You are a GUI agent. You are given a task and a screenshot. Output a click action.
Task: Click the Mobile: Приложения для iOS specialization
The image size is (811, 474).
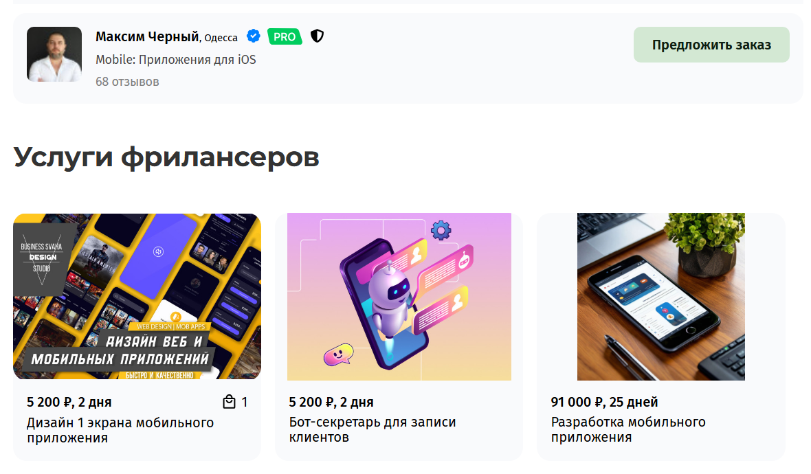[x=176, y=60]
